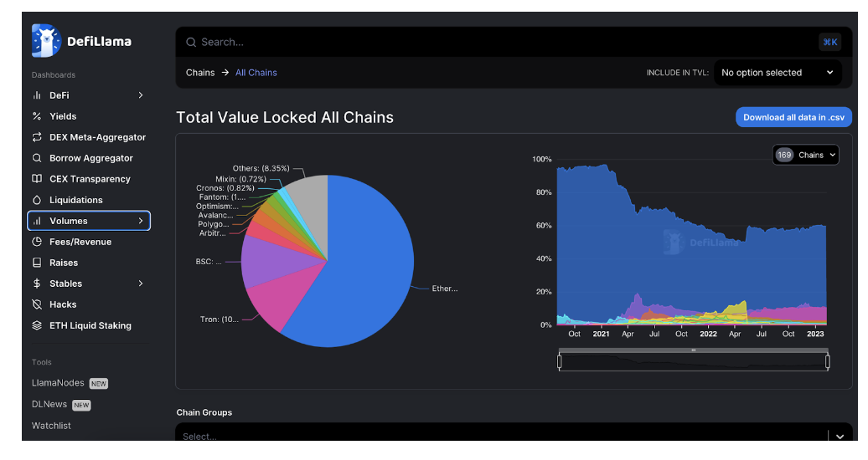
Task: Open CEX Transparency page
Action: click(89, 179)
